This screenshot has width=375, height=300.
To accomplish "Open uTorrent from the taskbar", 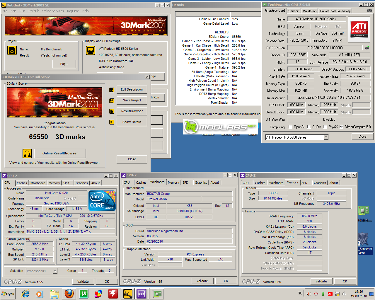I will tap(84, 294).
